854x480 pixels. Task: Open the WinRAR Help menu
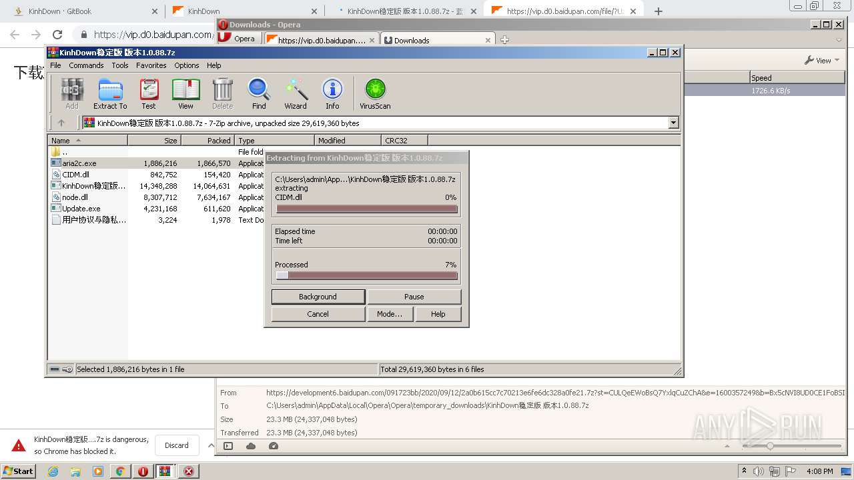pos(214,65)
